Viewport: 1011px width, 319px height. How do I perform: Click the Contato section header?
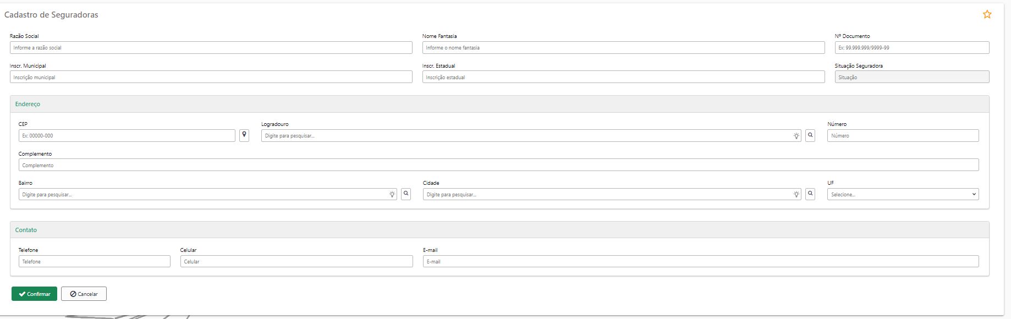499,230
